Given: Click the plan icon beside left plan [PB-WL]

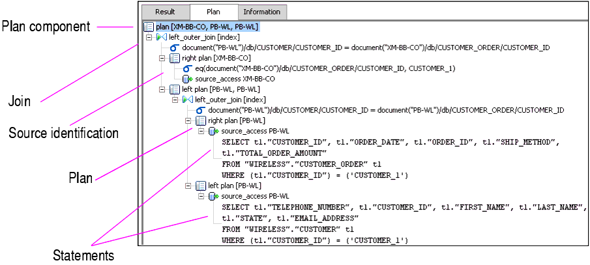Looking at the screenshot, I should tap(201, 186).
